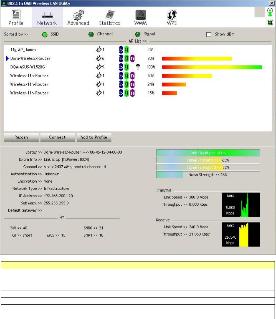Click the blue b badge on DQA-ASUS-WL520G
Viewport: 276px width, 319px height.
point(121,67)
